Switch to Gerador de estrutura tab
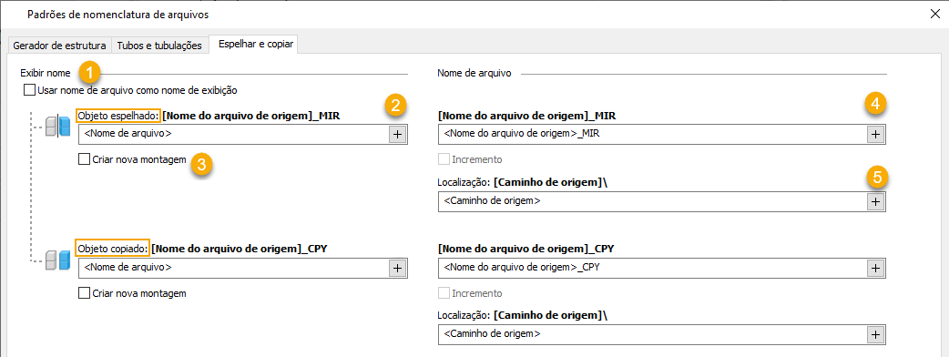 point(60,46)
